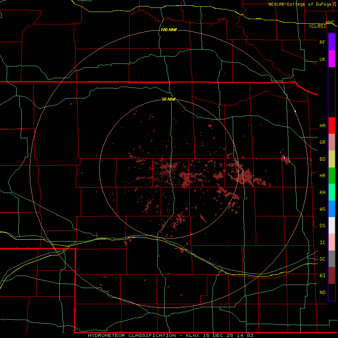
Task: Click the GC gray legend swatch
Action: [332, 259]
